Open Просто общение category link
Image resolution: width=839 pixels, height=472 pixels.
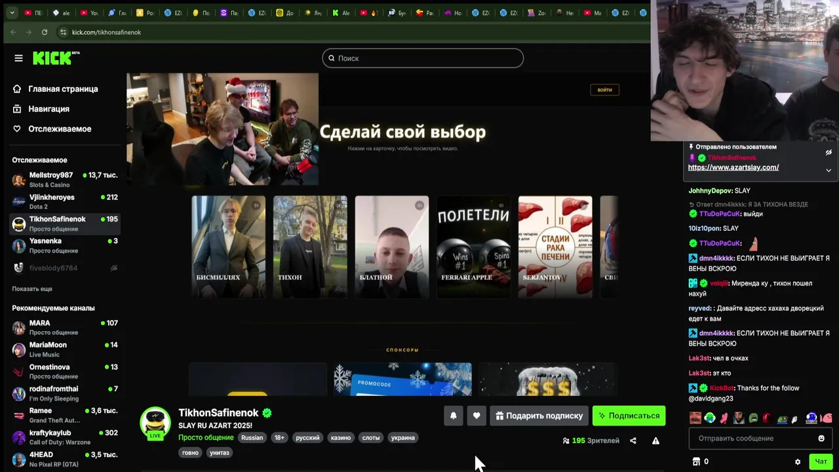206,437
